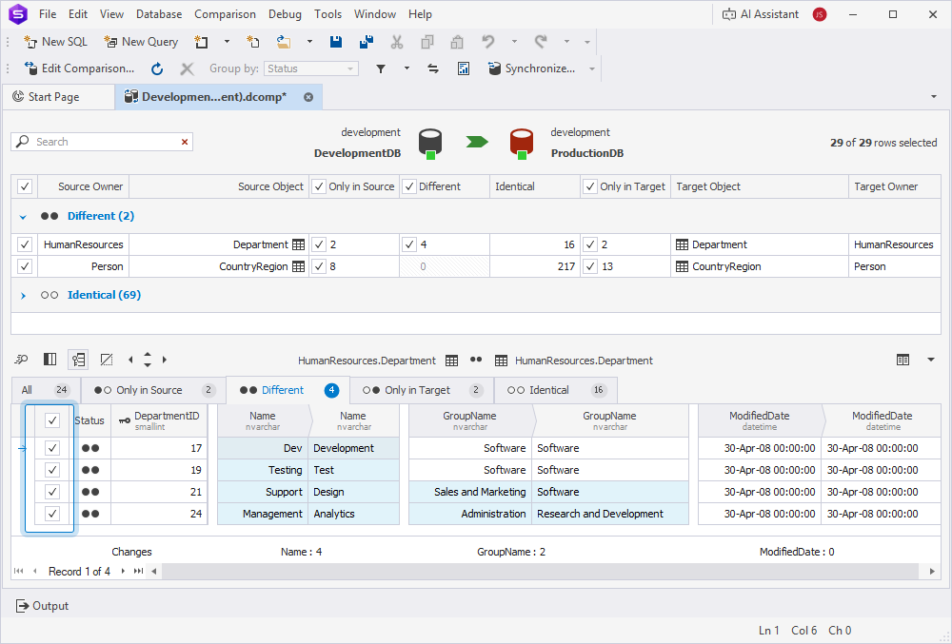Uncheck the first record checkbox in the Different grid
Screen dimensions: 952x644
point(51,447)
